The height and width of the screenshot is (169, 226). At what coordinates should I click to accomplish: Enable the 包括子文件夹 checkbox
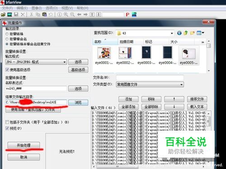click(x=7, y=122)
